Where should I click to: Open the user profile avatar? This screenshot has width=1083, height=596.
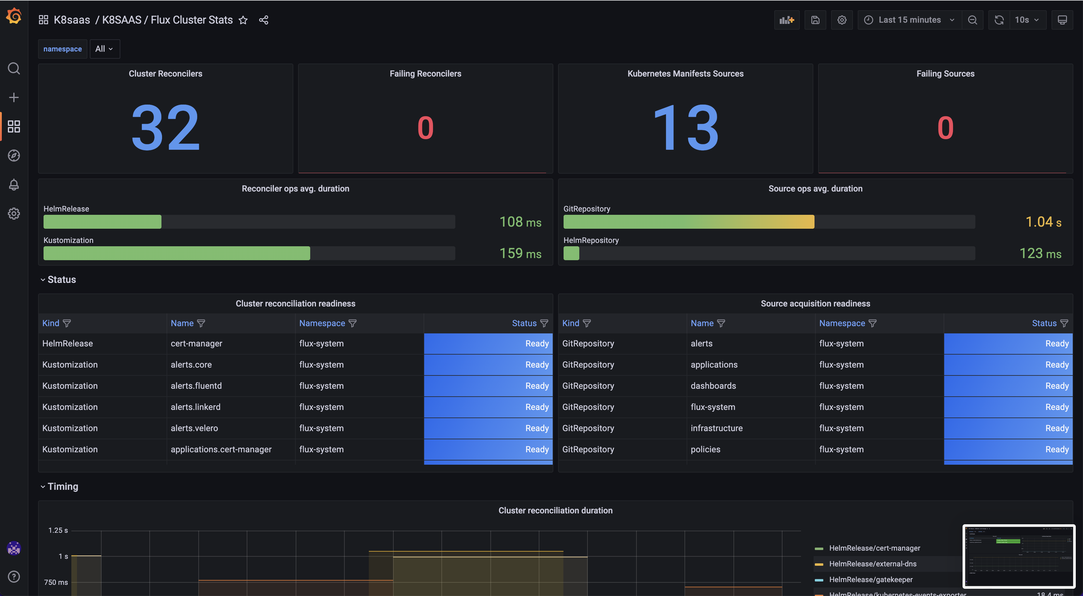coord(14,548)
